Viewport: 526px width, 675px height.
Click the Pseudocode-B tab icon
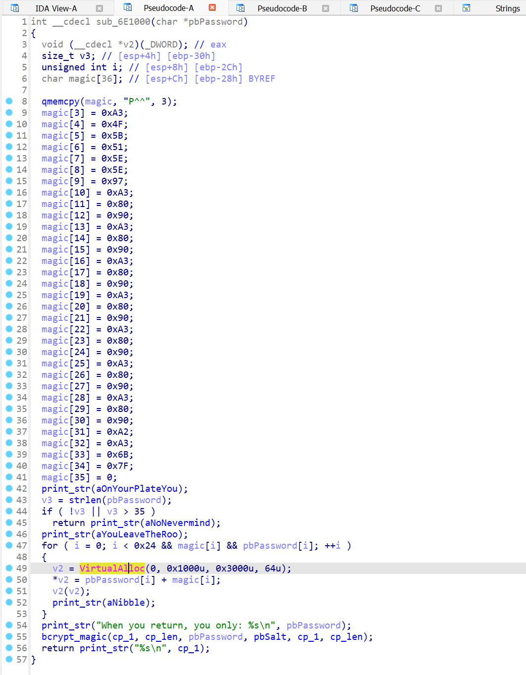click(240, 8)
